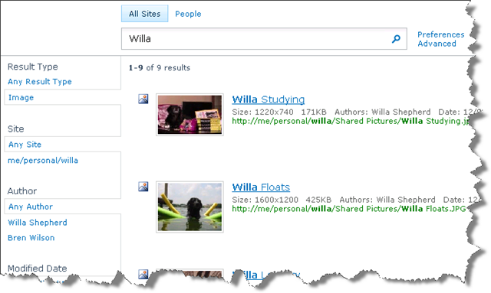Open search Preferences
Viewport: 491px width, 293px height.
pyautogui.click(x=441, y=34)
